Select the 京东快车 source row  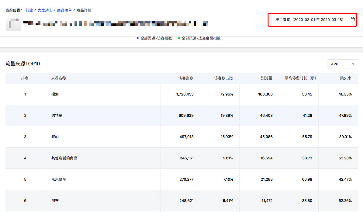tap(59, 179)
